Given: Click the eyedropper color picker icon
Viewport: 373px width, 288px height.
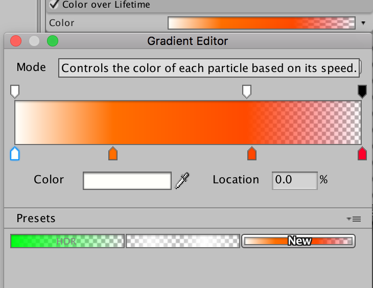Looking at the screenshot, I should tap(182, 180).
